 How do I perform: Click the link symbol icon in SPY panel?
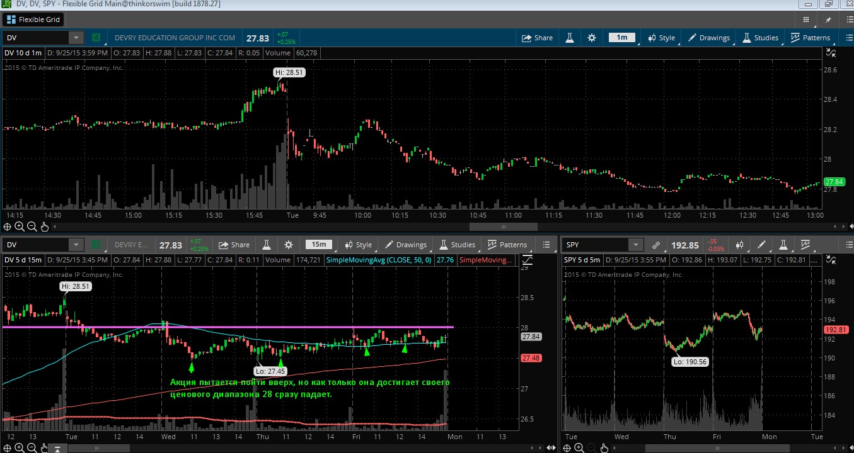tap(655, 245)
